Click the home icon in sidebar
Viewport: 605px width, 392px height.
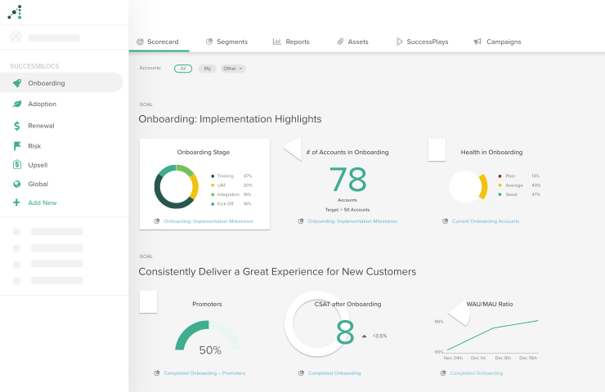coord(16,37)
